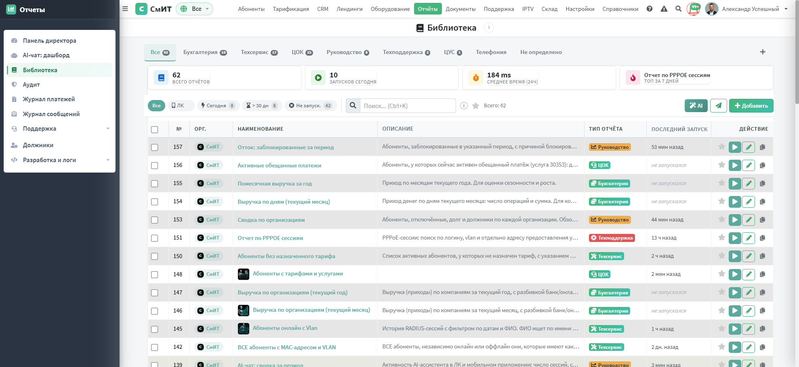Star report 142 as favorite
The image size is (799, 367).
click(x=721, y=347)
